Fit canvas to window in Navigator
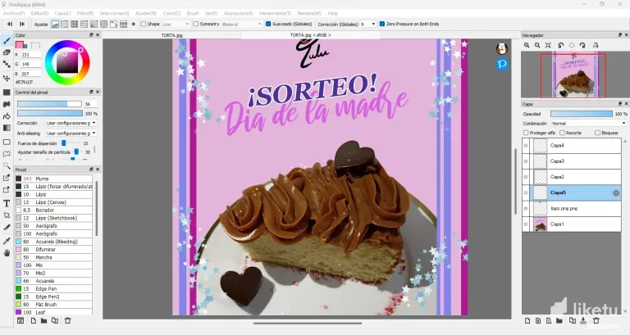Viewport: 630px width, 335px height. click(548, 45)
